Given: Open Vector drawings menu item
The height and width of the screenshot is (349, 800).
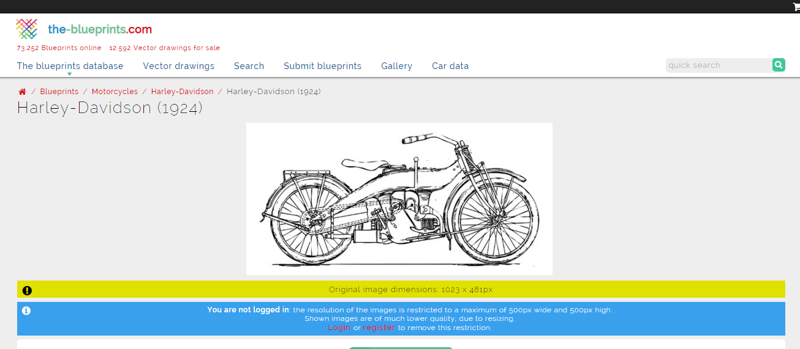Looking at the screenshot, I should tap(179, 66).
